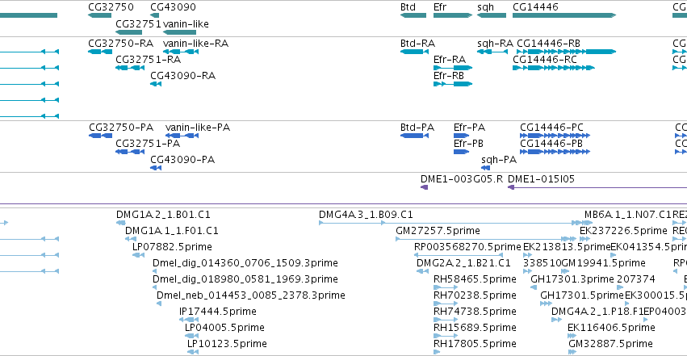
Task: Select EST LP04005.5prime
Action: point(191,337)
